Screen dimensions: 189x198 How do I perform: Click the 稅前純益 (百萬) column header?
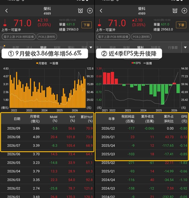click(128, 119)
